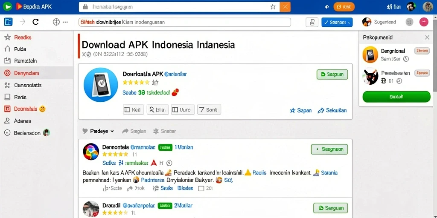Image resolution: width=437 pixels, height=218 pixels.
Task: Click the forward arrow in toolbar
Action: pyautogui.click(x=23, y=22)
